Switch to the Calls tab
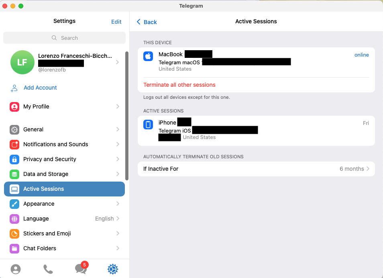 click(x=48, y=269)
